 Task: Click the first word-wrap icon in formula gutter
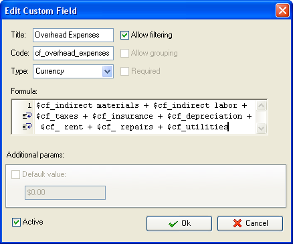27,116
